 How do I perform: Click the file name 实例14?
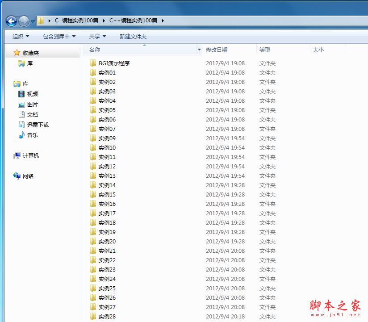click(107, 185)
